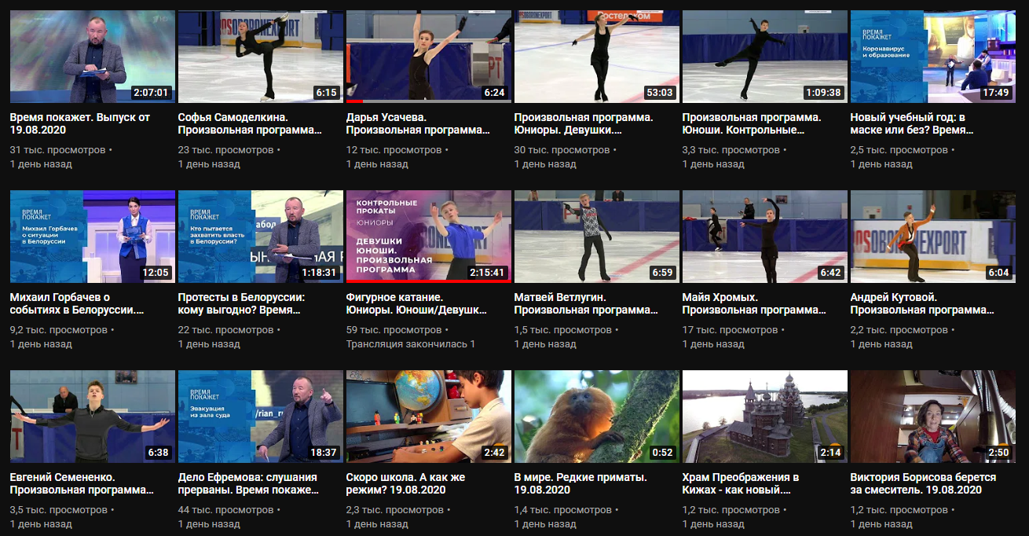Viewport: 1029px width, 536px height.
Task: Click the 'Фигурное катание. Юниоры' video title
Action: click(416, 304)
